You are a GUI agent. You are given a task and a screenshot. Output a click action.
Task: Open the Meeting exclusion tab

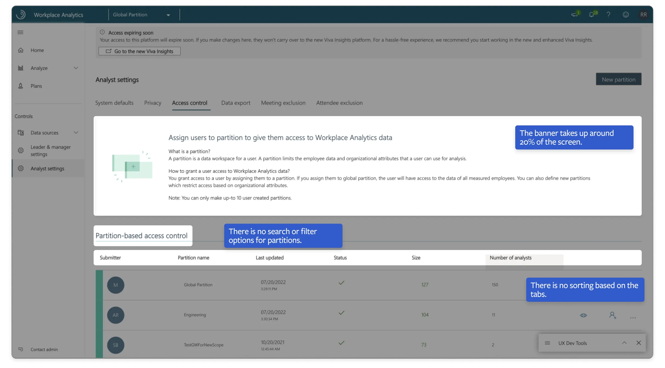click(283, 103)
